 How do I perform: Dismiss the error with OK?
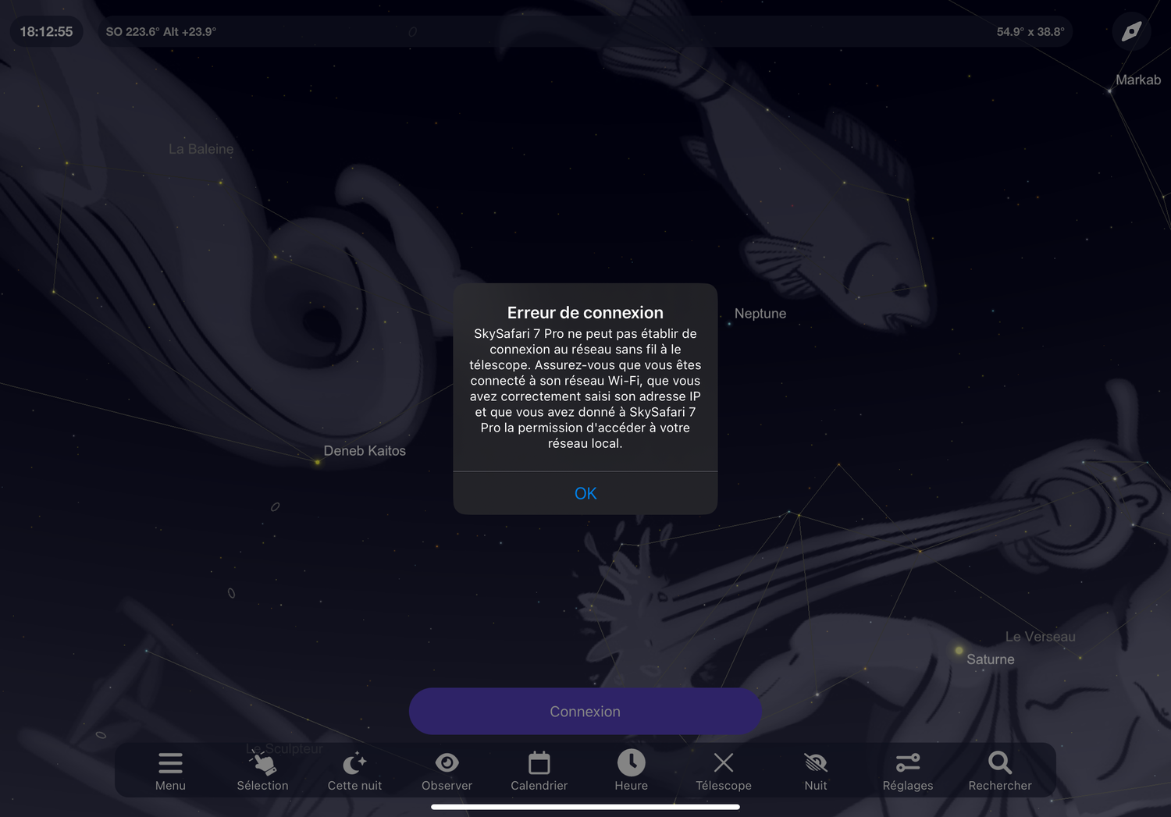585,493
